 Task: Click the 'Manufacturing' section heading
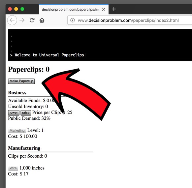click(x=24, y=148)
